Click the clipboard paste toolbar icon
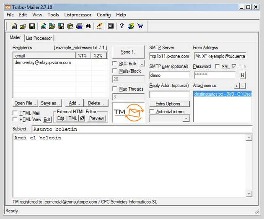The width and height of the screenshot is (264, 219). tap(70, 26)
